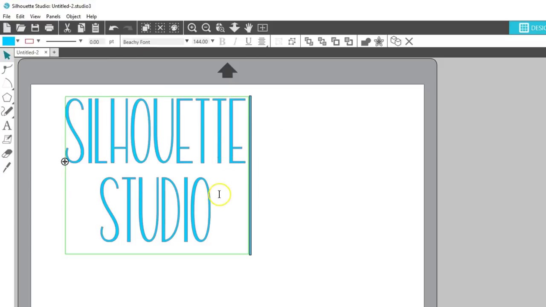Toggle Italic text formatting

point(235,42)
